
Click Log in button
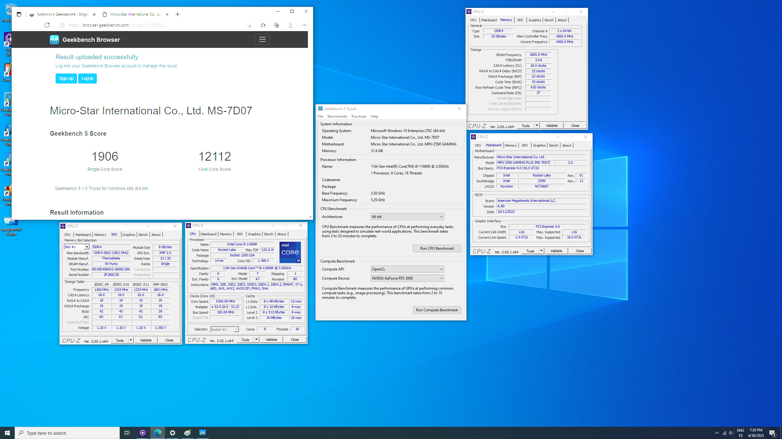pos(87,78)
